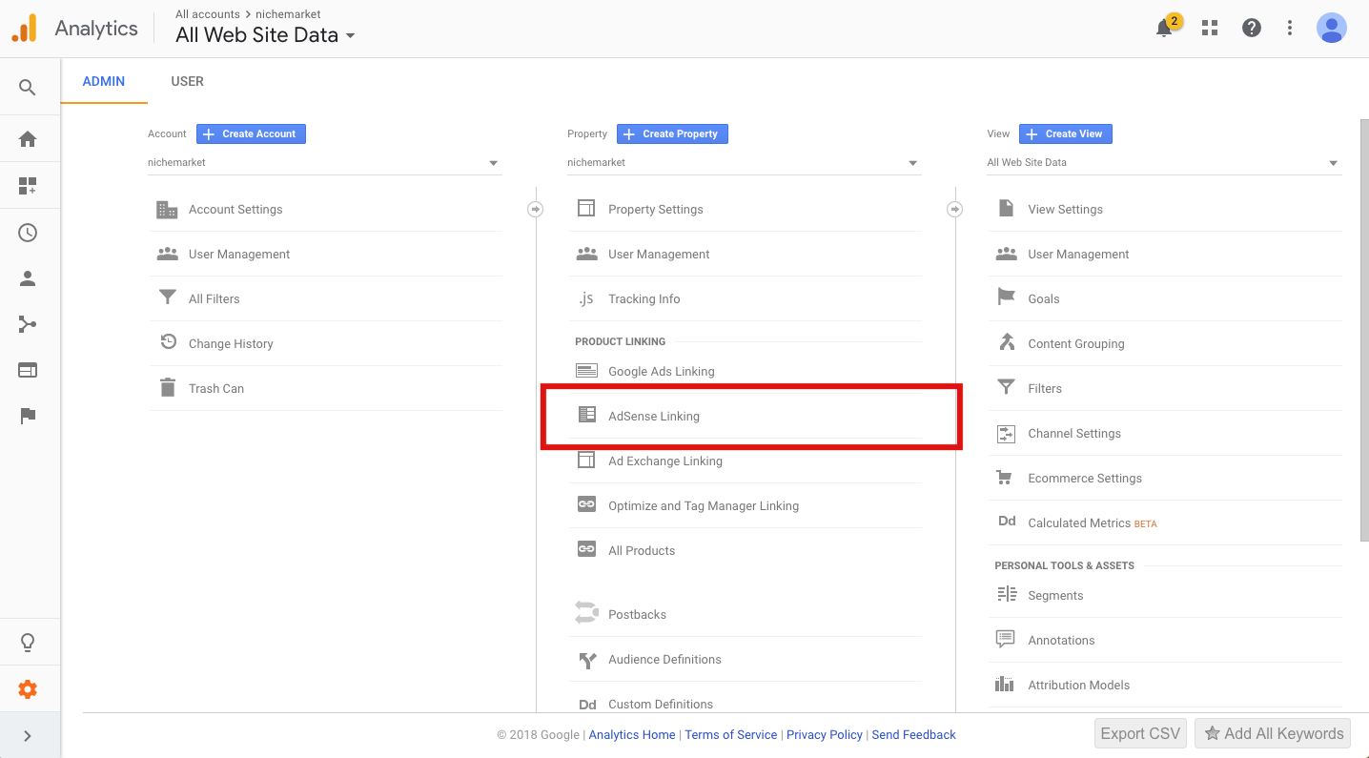The width and height of the screenshot is (1369, 758).
Task: Open property-level User Management
Action: (745, 254)
